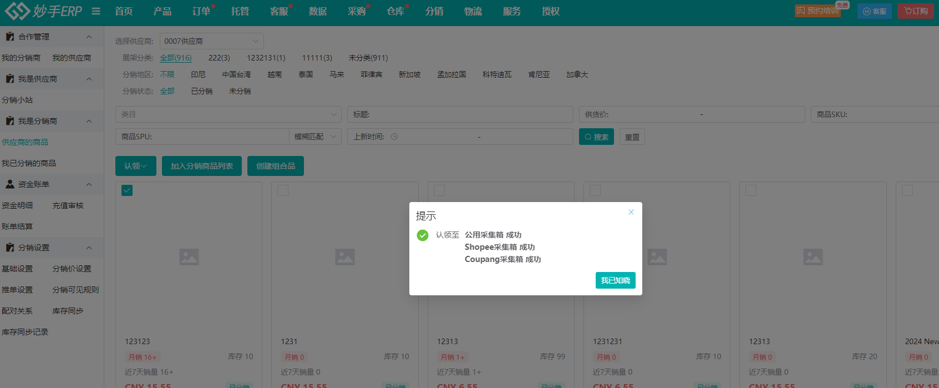Open 我的分销商 in sidebar
The width and height of the screenshot is (939, 388).
21,58
